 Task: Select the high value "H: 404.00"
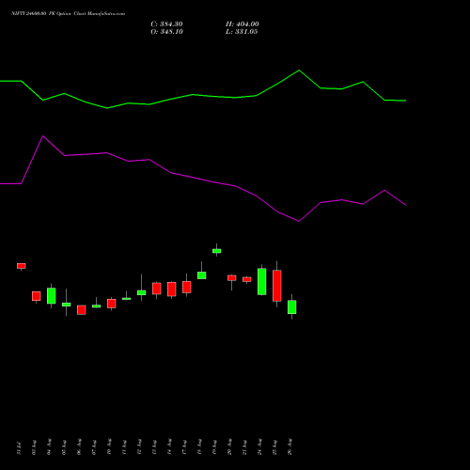click(243, 24)
